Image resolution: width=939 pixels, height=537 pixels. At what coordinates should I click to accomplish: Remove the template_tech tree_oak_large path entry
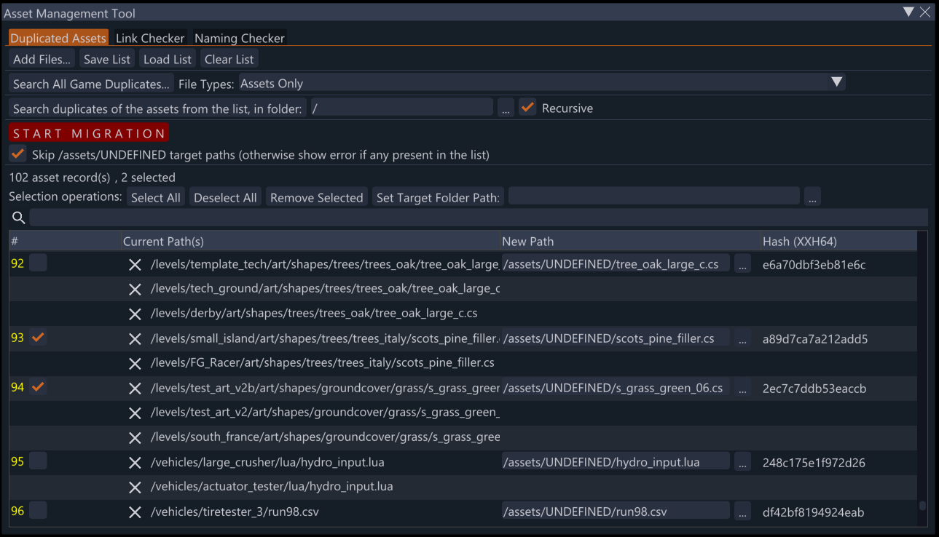tap(135, 265)
